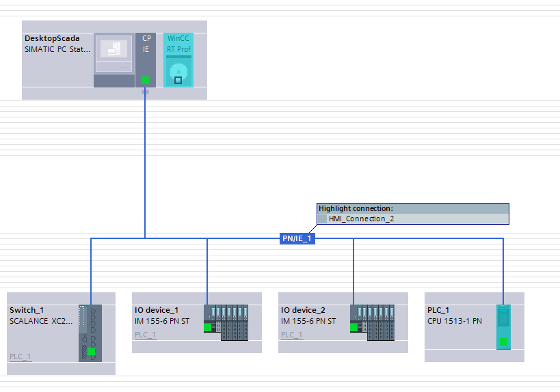Click the CP IE module's green port
The height and width of the screenshot is (392, 560).
coord(146,81)
